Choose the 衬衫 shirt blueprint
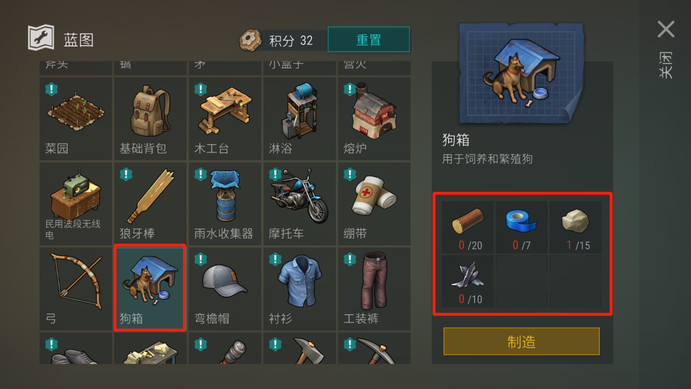The image size is (691, 389). click(x=299, y=289)
